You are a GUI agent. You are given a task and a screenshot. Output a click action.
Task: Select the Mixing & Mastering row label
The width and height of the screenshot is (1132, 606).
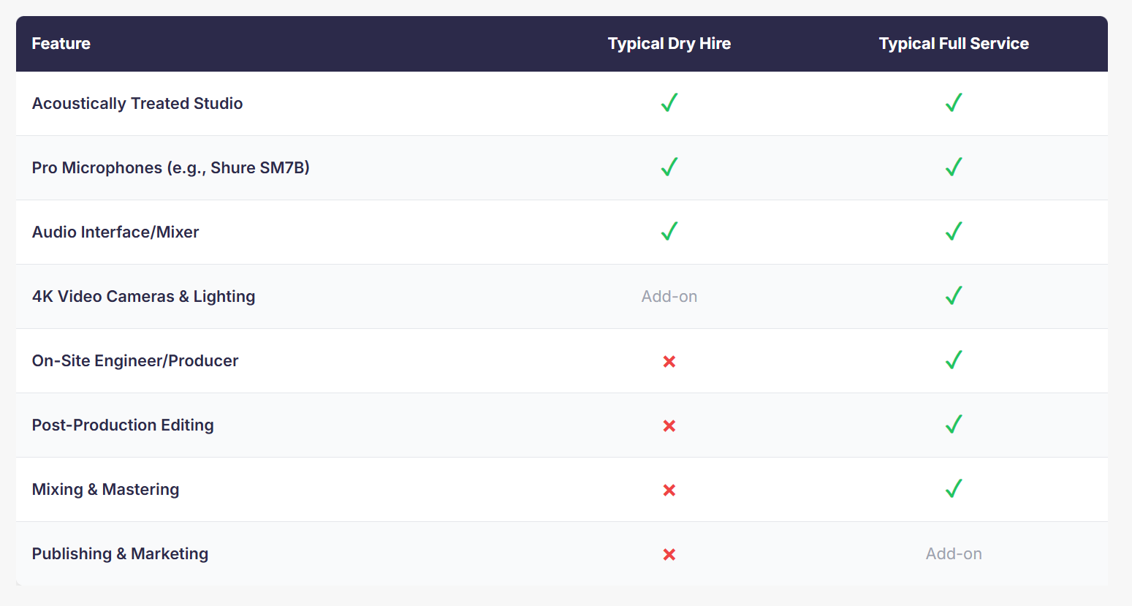[106, 490]
